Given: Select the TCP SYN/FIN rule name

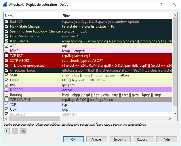Looking at the screenshot, I should (x=20, y=100).
